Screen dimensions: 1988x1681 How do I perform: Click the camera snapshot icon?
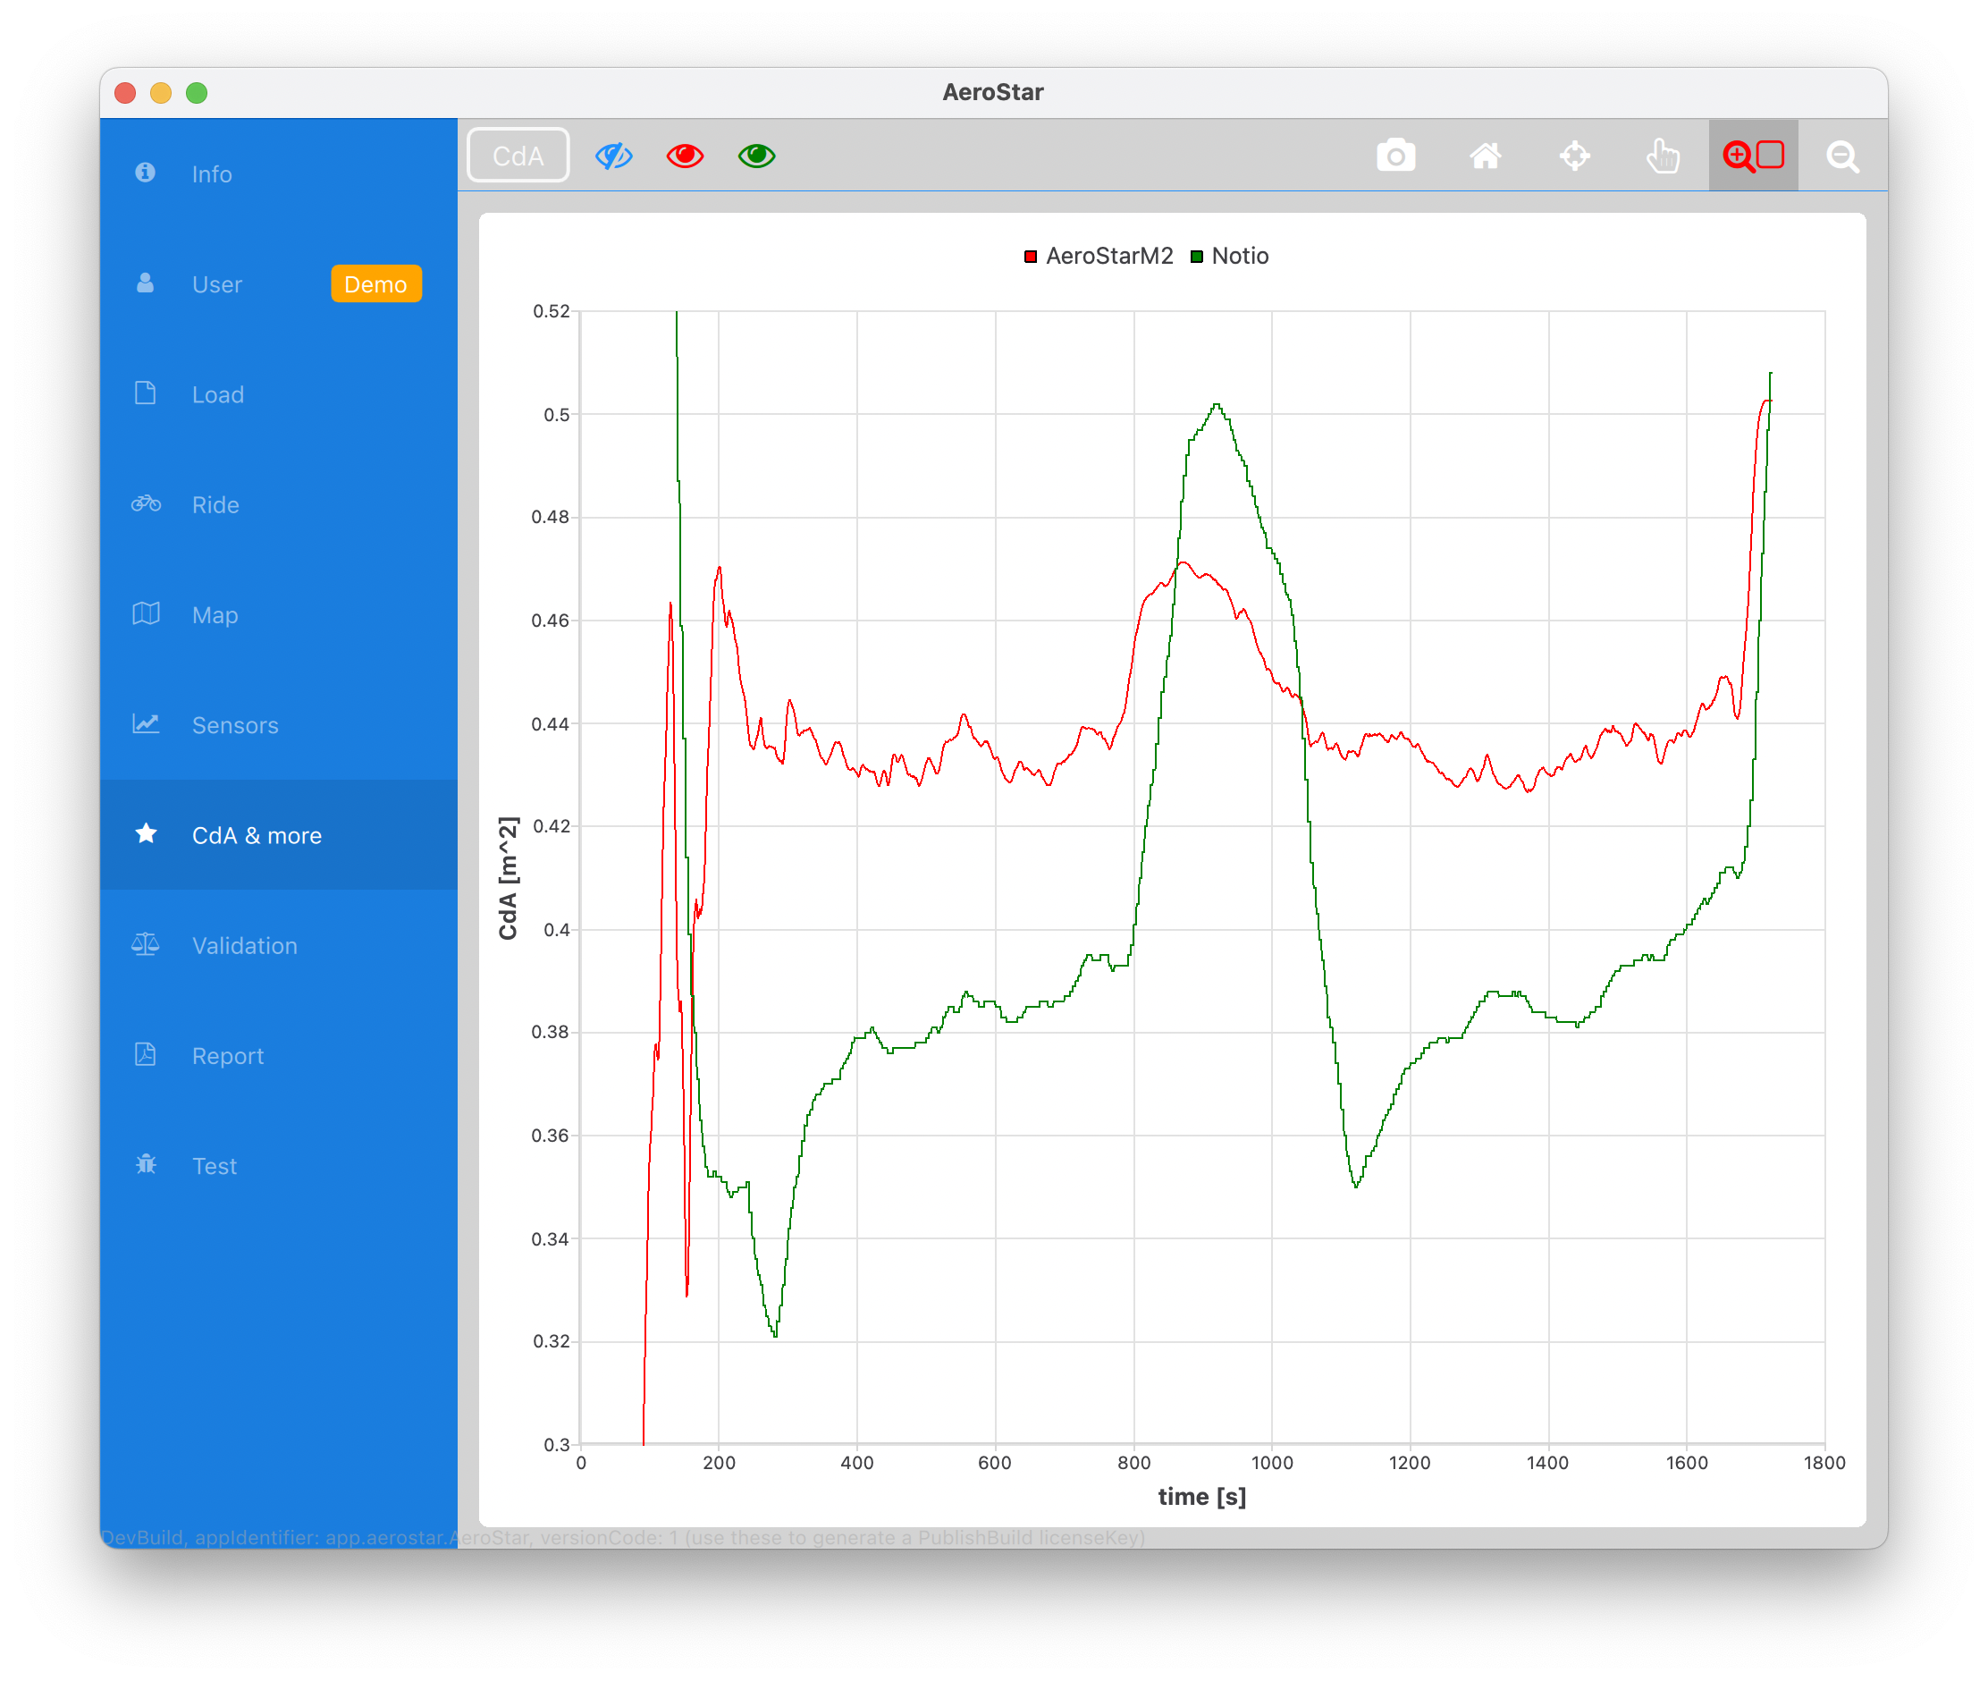(x=1395, y=156)
